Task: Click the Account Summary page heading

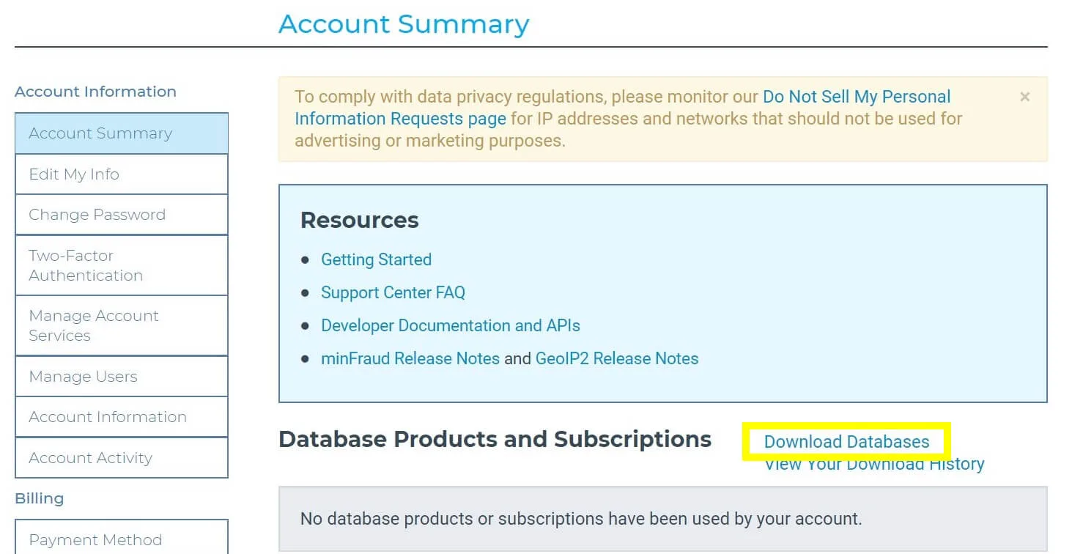Action: pyautogui.click(x=404, y=24)
